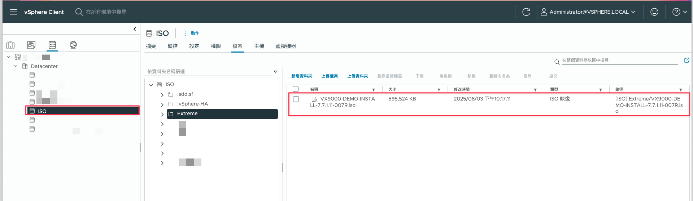Click first datastore icon under Datacenter
This screenshot has height=201, width=693.
click(x=32, y=75)
